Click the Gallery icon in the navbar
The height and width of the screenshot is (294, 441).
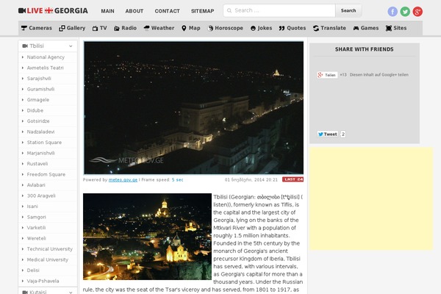[x=62, y=28]
